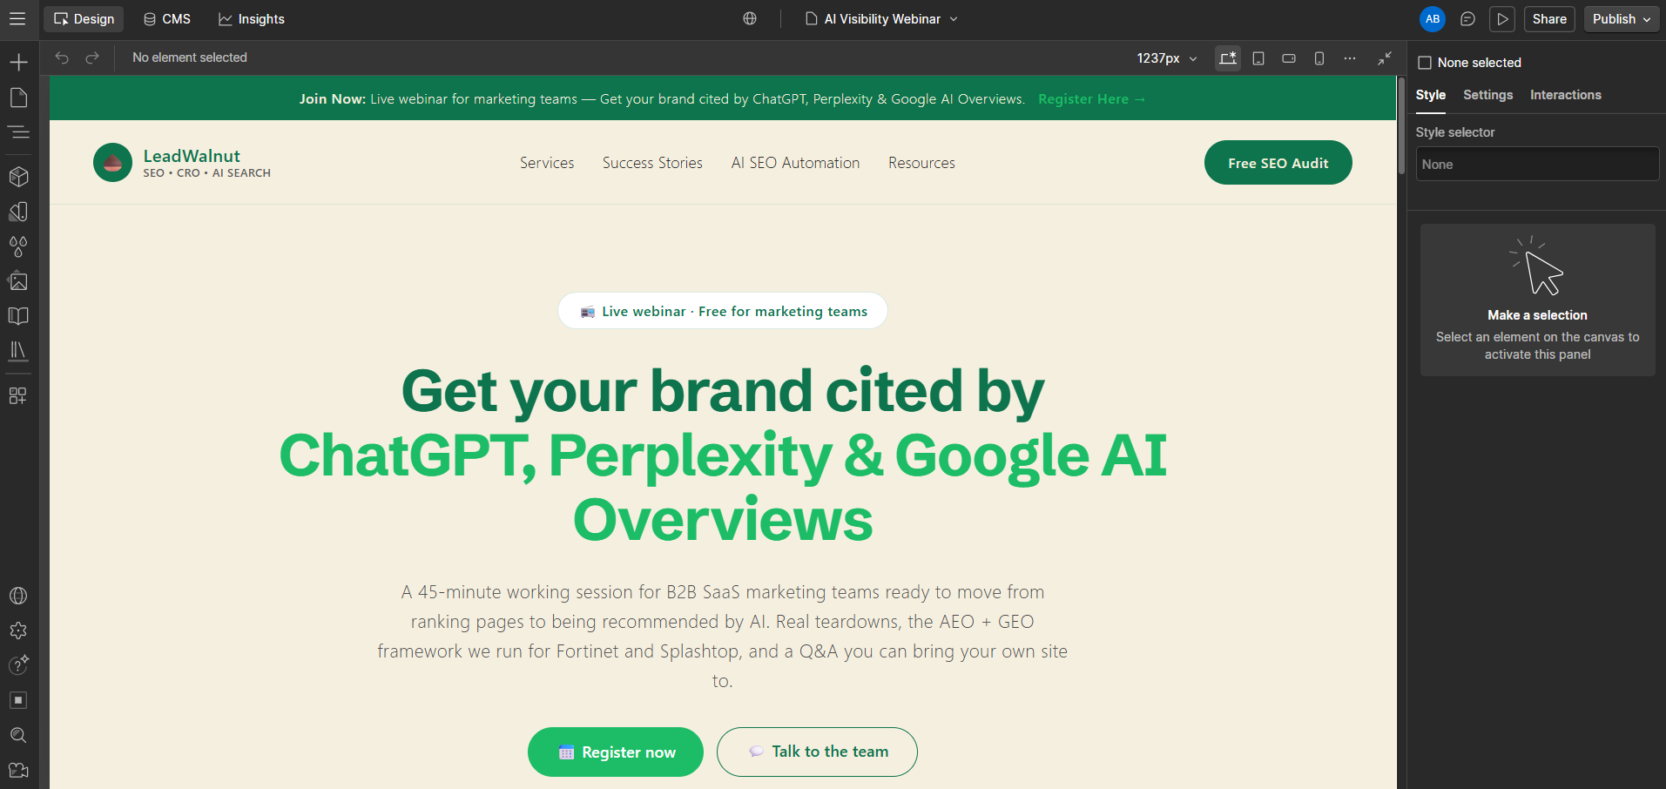Click the Services nav link
Screen dimensions: 1666x789
point(547,163)
